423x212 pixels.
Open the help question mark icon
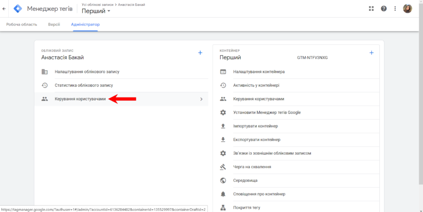coord(384,9)
